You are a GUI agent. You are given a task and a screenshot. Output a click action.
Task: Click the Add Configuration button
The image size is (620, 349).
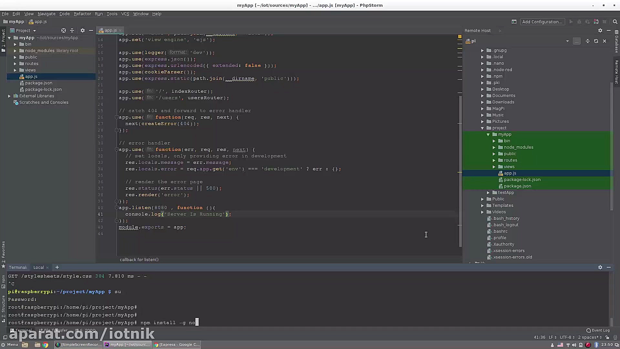tap(542, 22)
